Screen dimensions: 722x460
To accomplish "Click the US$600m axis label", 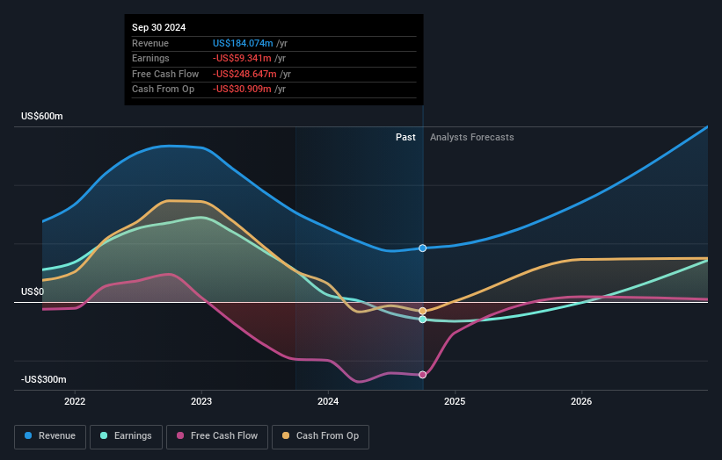I will click(42, 116).
